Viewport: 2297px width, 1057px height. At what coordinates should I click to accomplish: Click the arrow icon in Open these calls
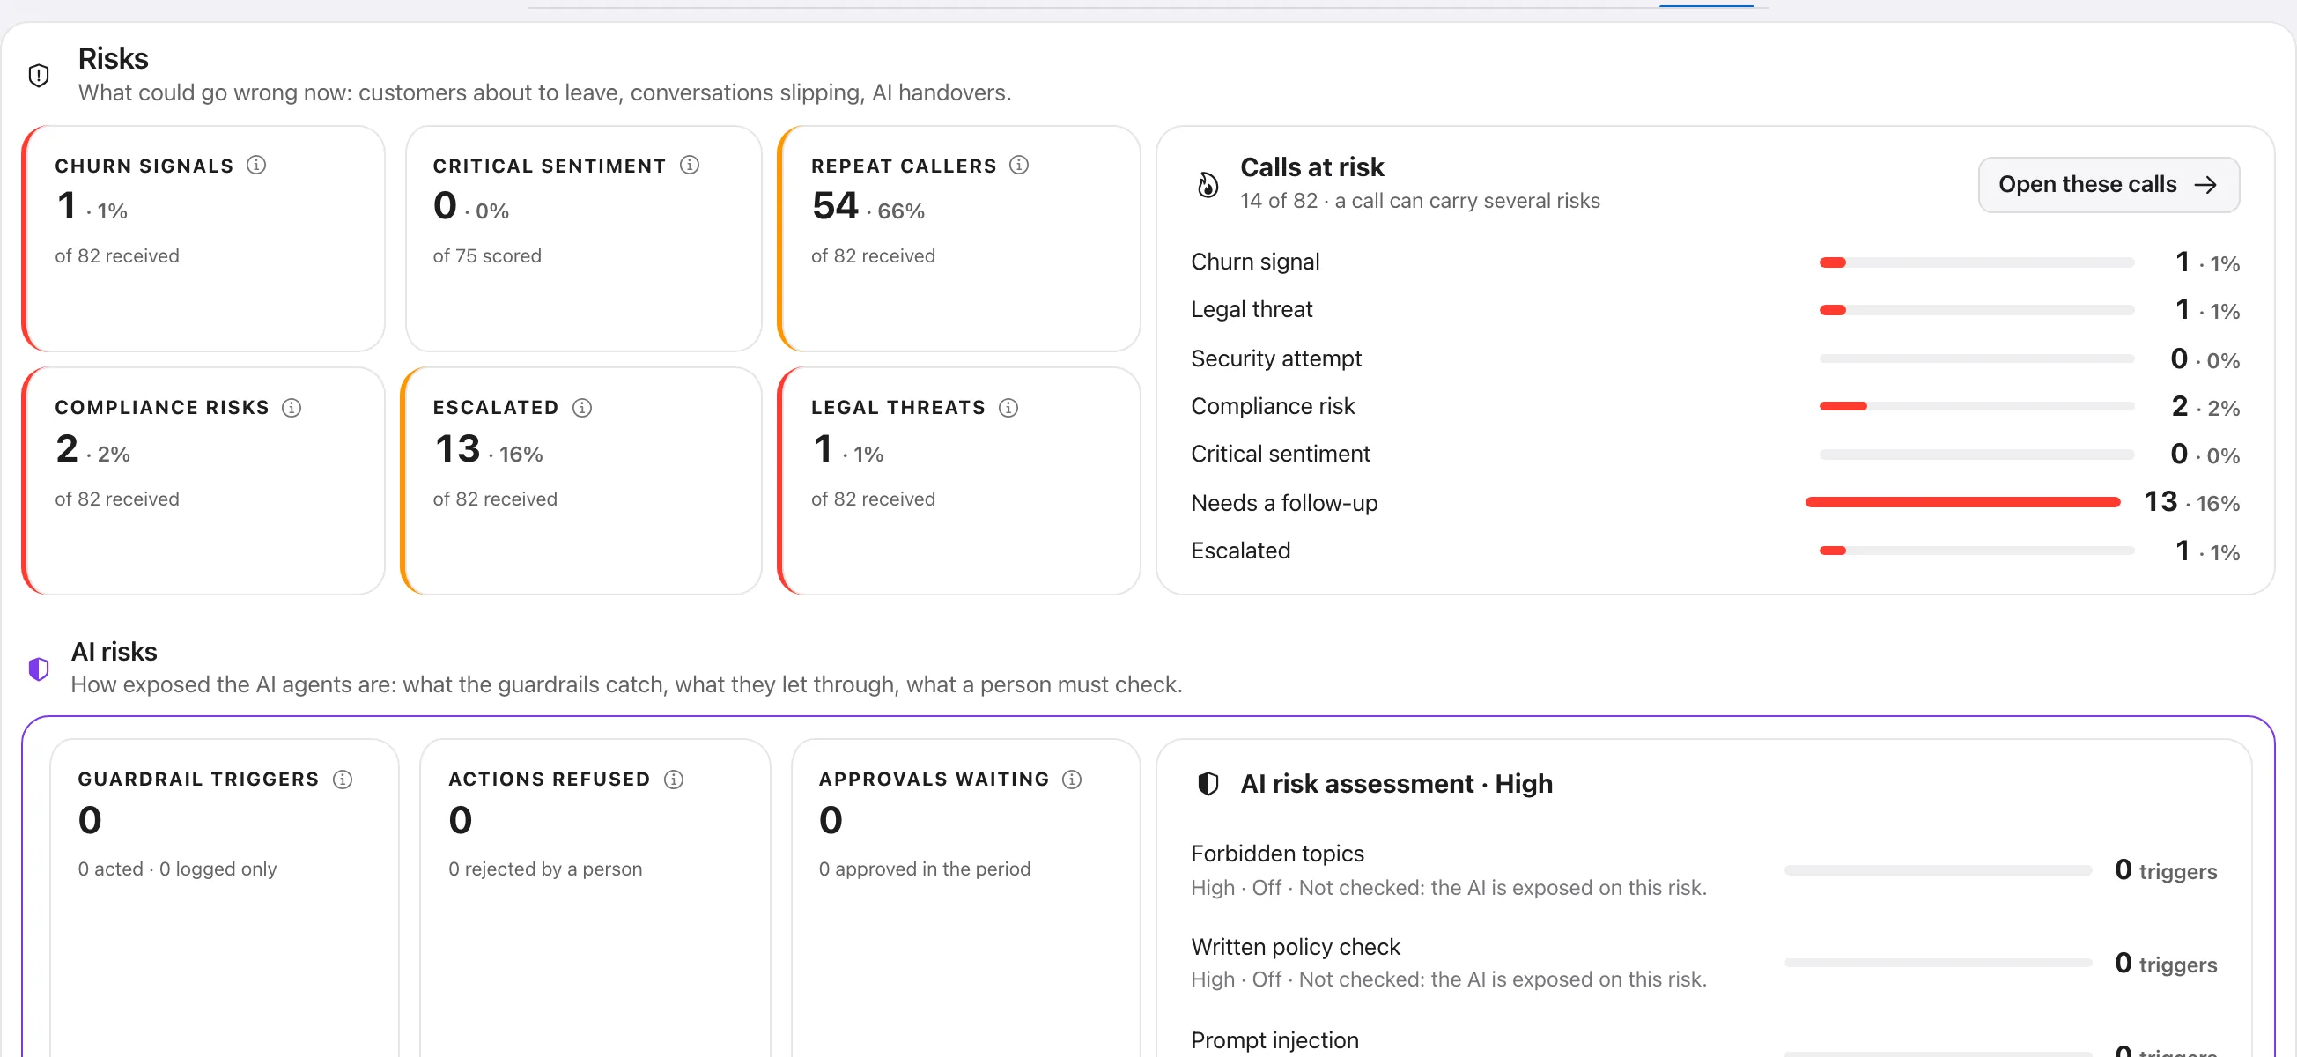click(x=2206, y=185)
